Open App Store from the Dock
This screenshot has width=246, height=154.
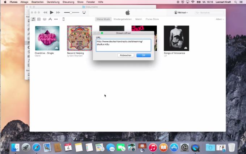click(x=174, y=147)
